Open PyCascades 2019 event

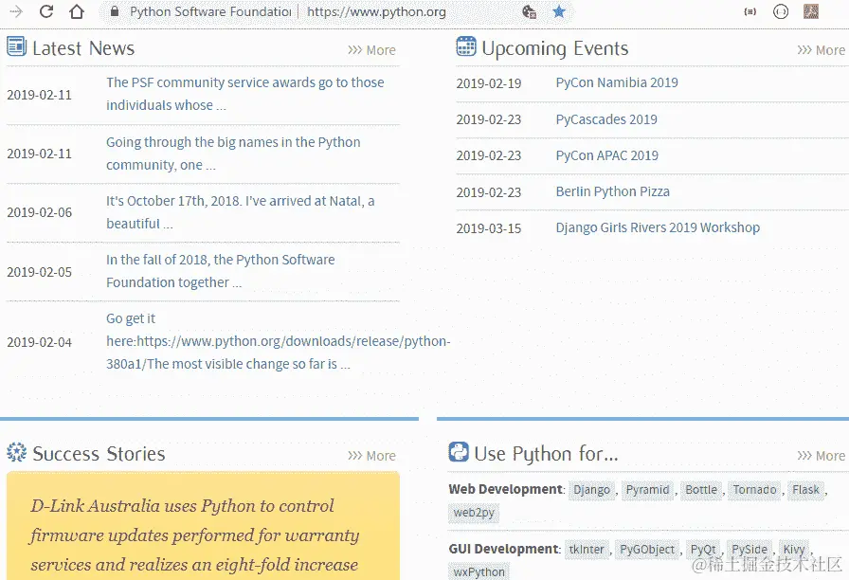[x=606, y=119]
